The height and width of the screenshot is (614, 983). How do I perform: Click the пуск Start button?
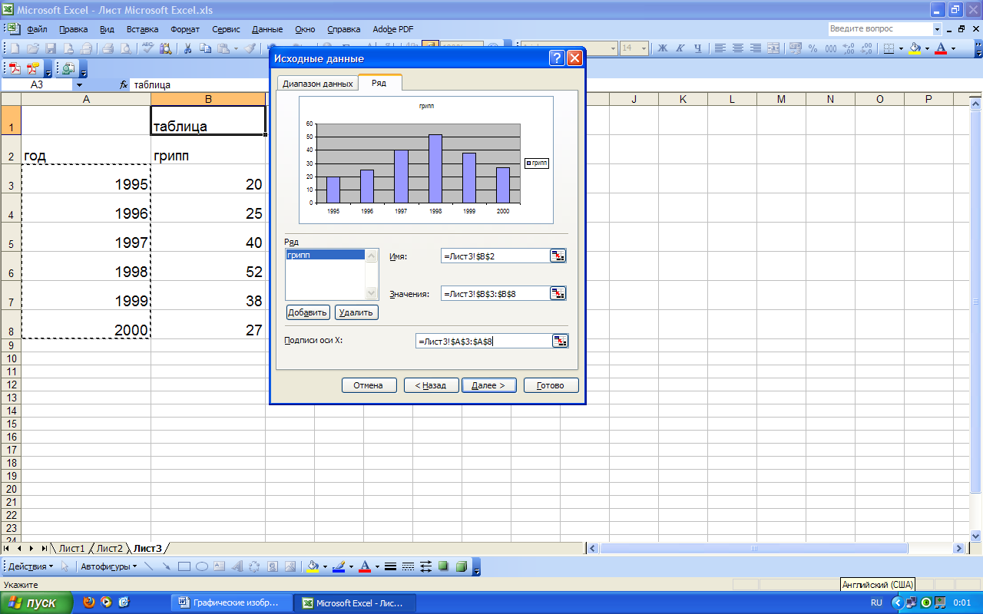click(x=37, y=602)
